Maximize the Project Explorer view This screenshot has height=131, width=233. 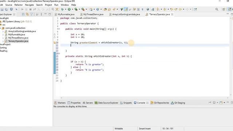(x=50, y=15)
